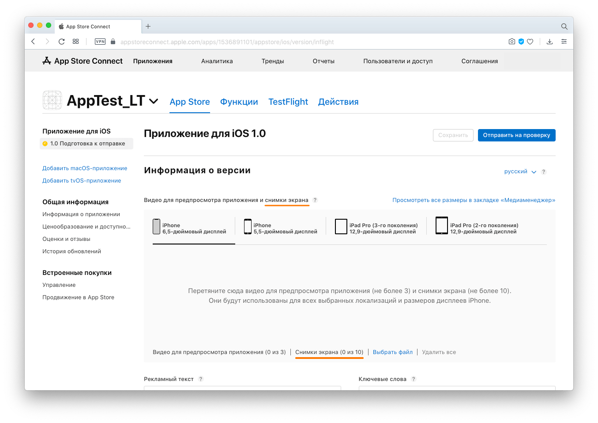Click Выбрать файл link
Screen dimensions: 598x423
coord(393,352)
